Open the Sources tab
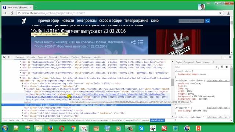Screen dimensions: 235x132 coord(42,57)
